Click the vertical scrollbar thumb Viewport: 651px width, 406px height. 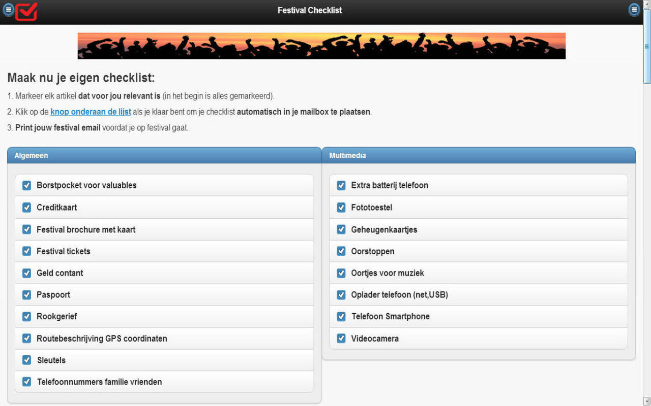tap(647, 46)
